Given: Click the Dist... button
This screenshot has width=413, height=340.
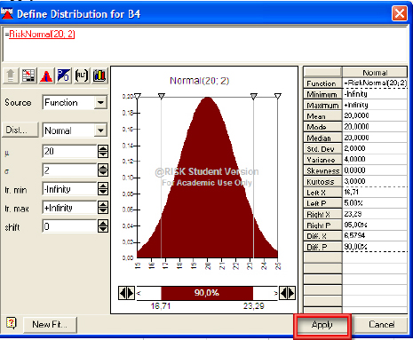Looking at the screenshot, I should 20,130.
